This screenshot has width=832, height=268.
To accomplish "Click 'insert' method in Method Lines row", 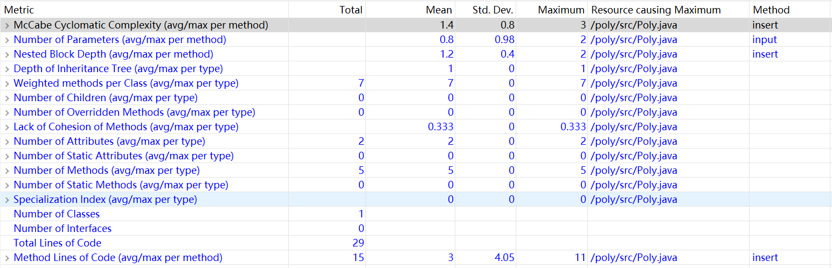I will pyautogui.click(x=765, y=258).
